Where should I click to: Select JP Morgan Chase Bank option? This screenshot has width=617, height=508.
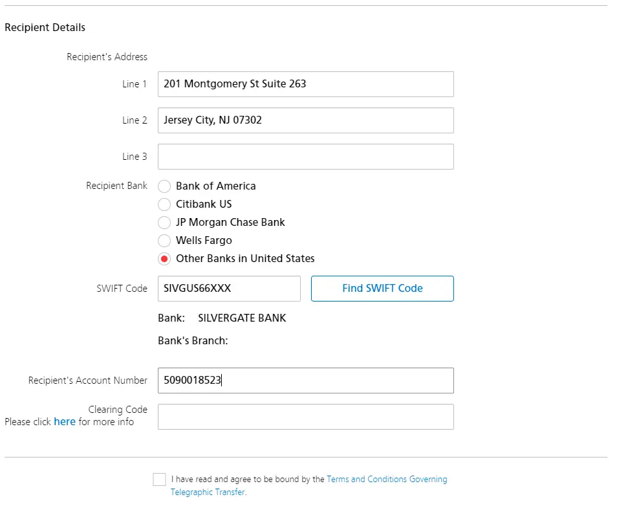point(164,223)
